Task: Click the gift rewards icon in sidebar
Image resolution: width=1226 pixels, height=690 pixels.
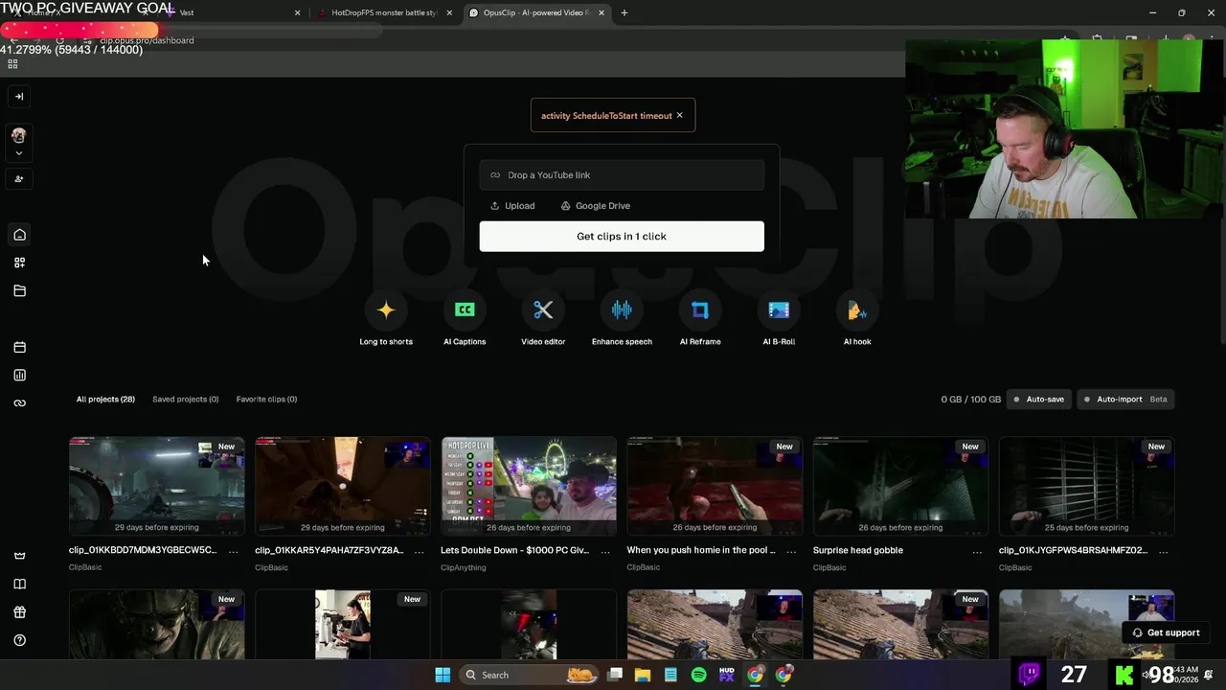Action: 19,612
